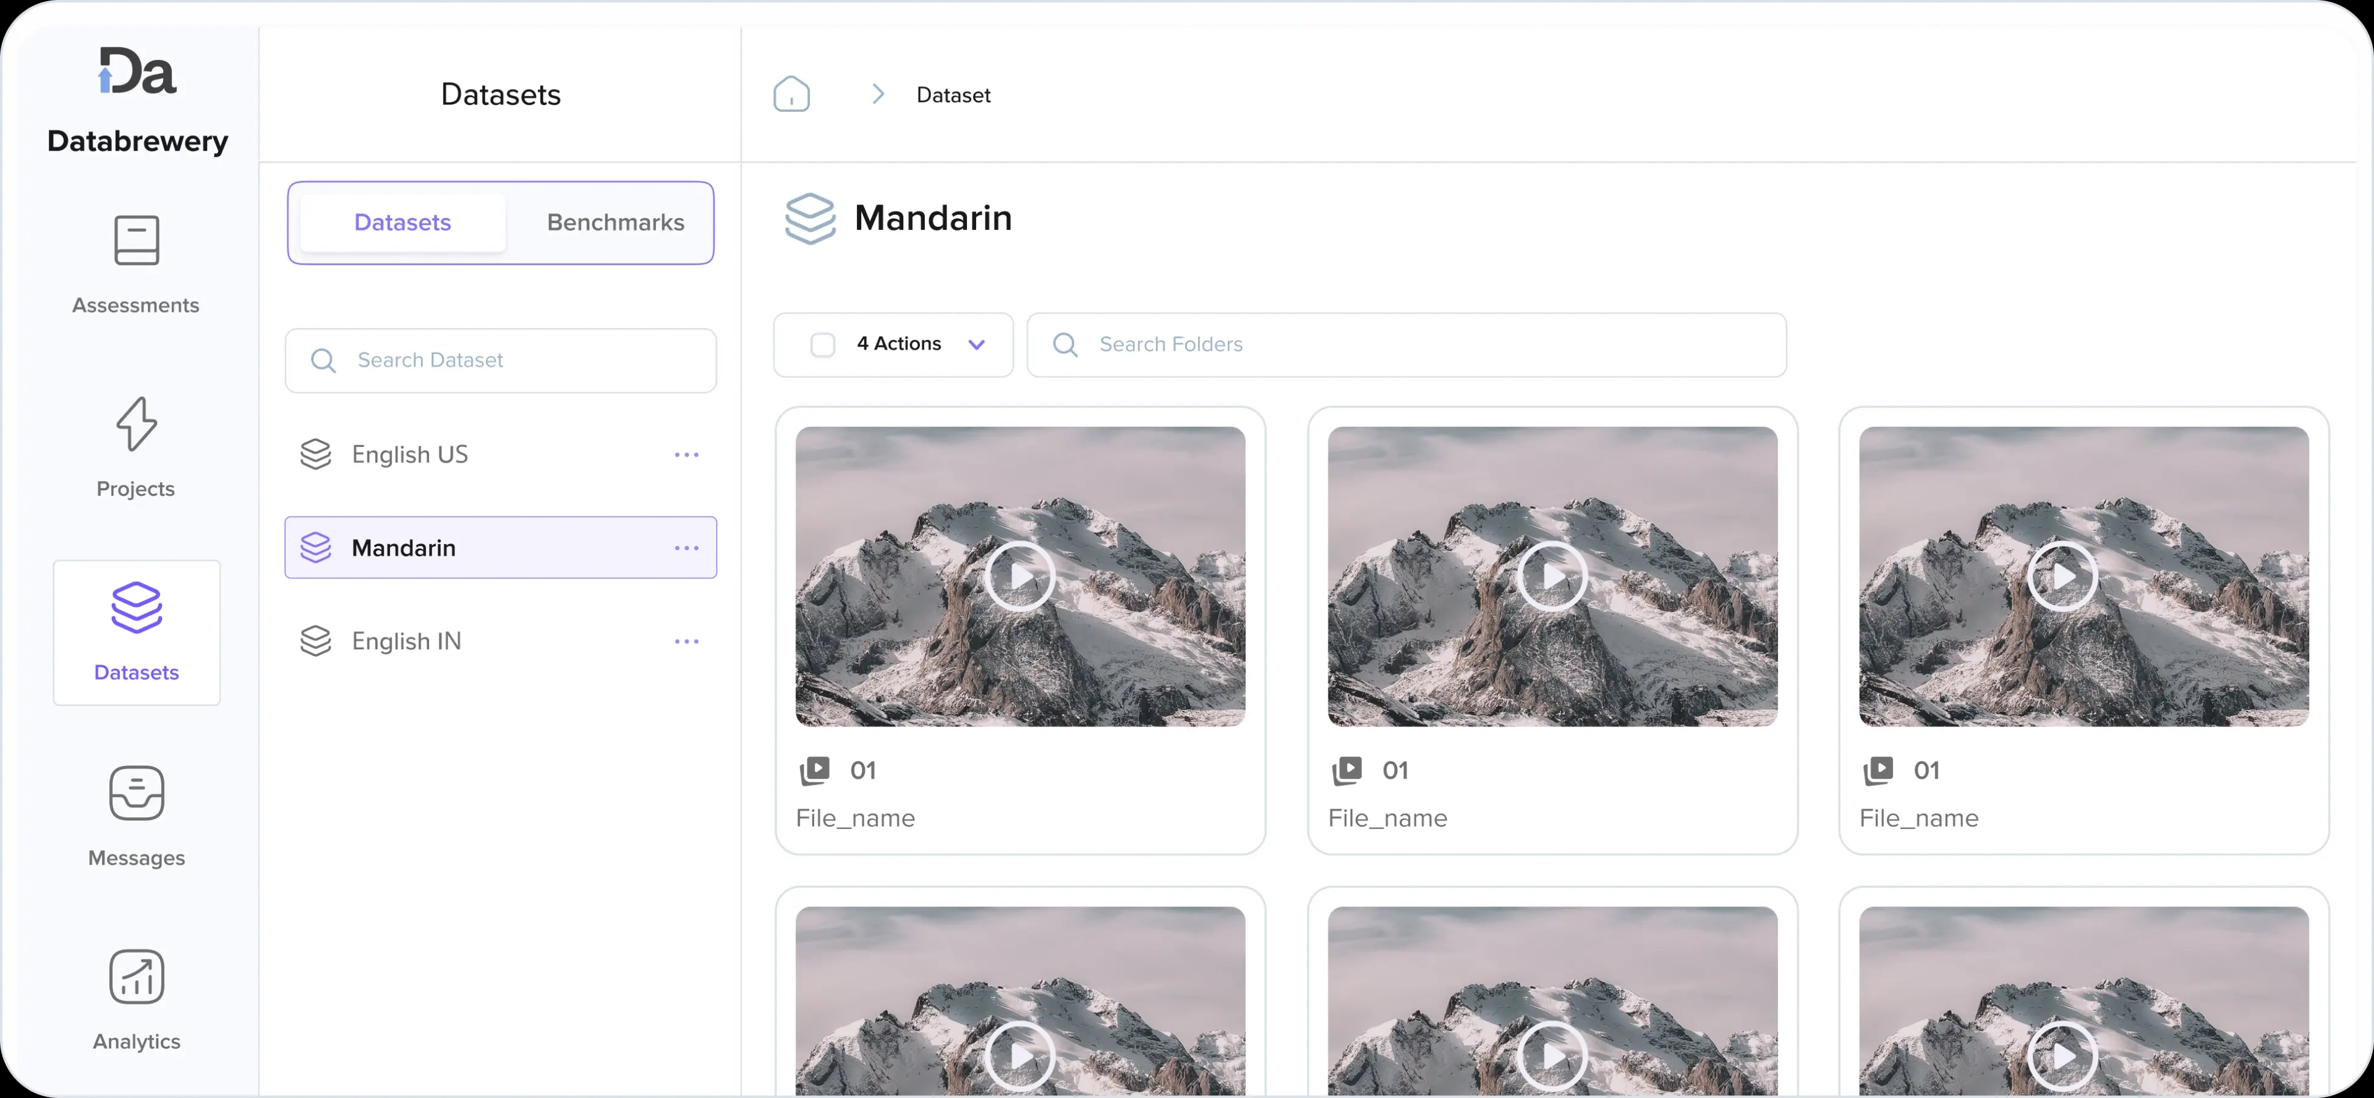Click the Search Folders magnifier icon
Viewport: 2374px width, 1098px height.
1065,345
